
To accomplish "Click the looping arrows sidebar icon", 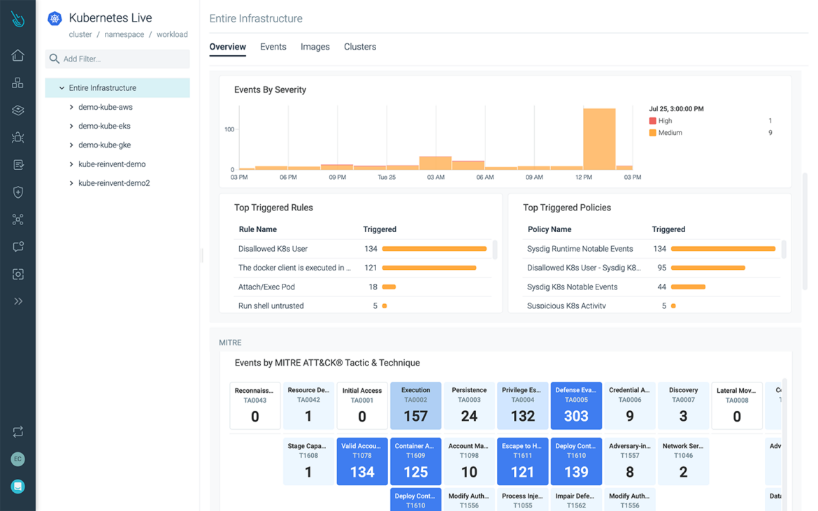I will pyautogui.click(x=17, y=432).
